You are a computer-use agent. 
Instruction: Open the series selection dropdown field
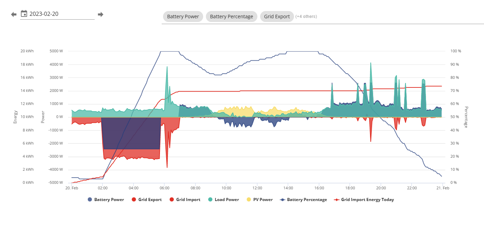tap(323, 17)
